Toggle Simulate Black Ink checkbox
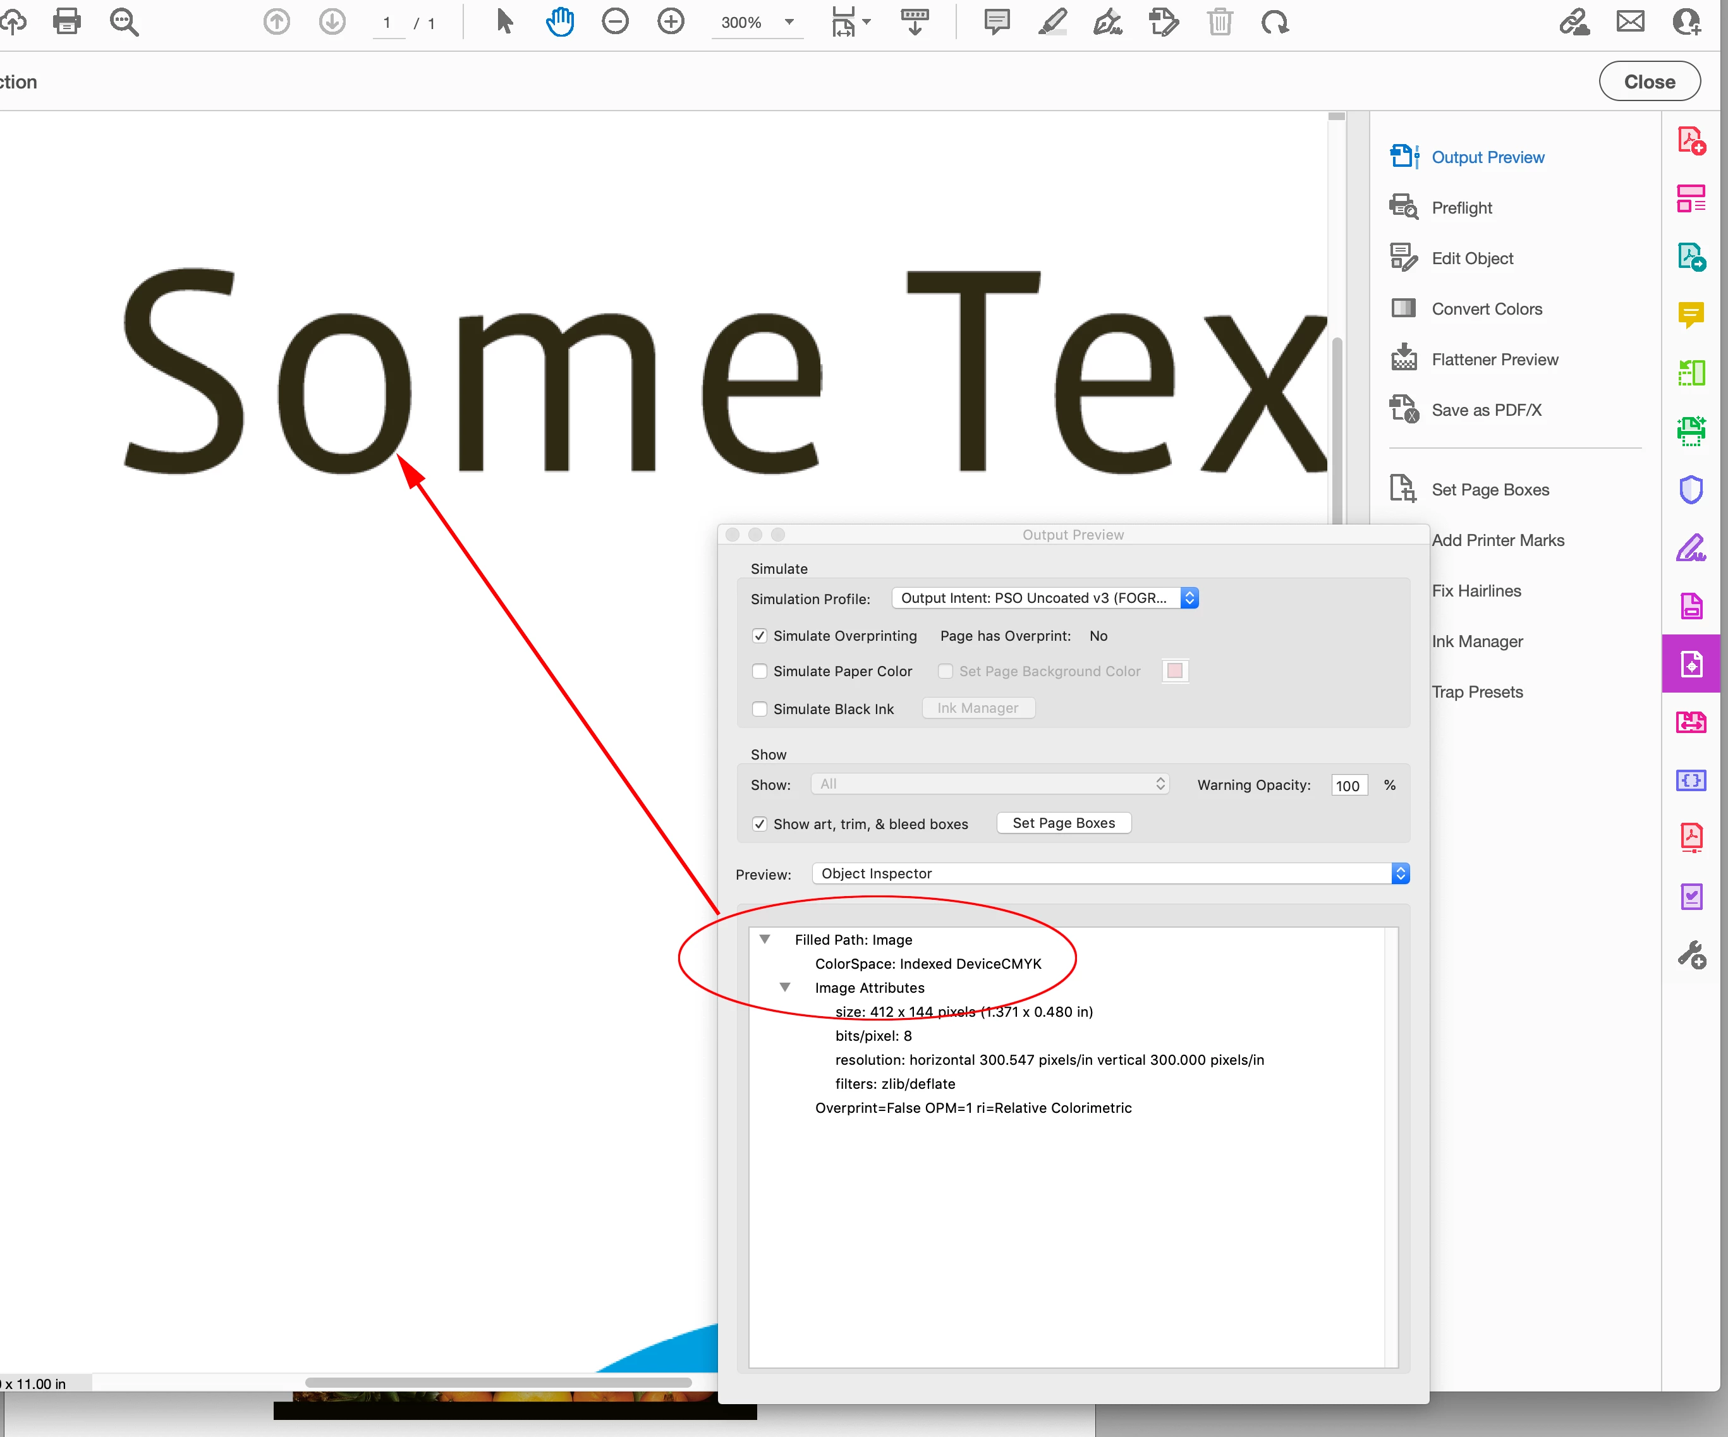This screenshot has height=1437, width=1728. click(760, 709)
